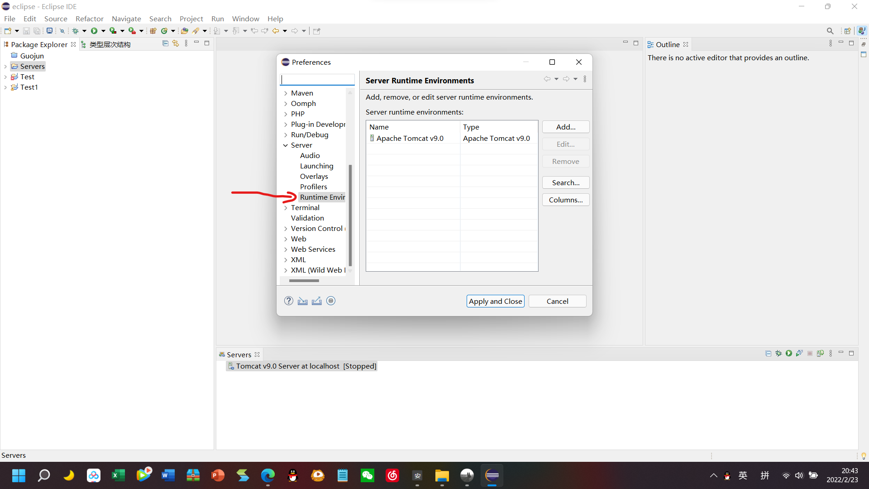Click the import preferences icon
The height and width of the screenshot is (489, 869).
(x=303, y=301)
